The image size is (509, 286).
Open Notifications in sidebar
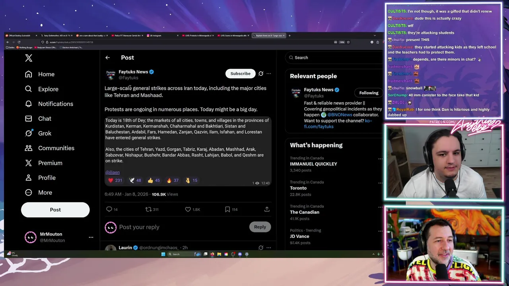coord(49,104)
